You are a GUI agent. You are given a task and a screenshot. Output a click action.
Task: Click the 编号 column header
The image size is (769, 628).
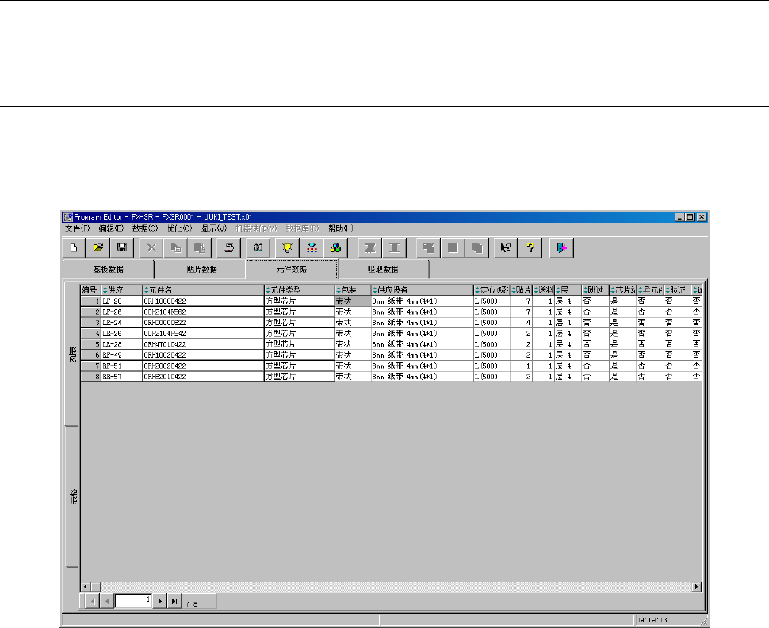click(90, 290)
